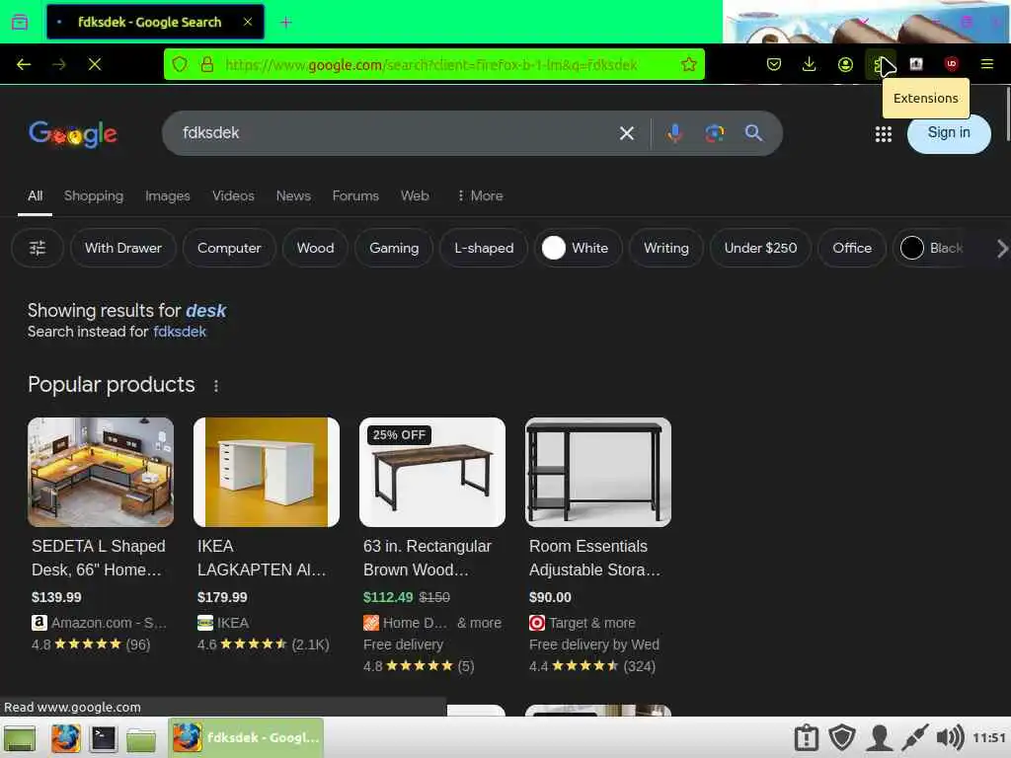The width and height of the screenshot is (1011, 758).
Task: Select the White color filter
Action: coord(577,248)
